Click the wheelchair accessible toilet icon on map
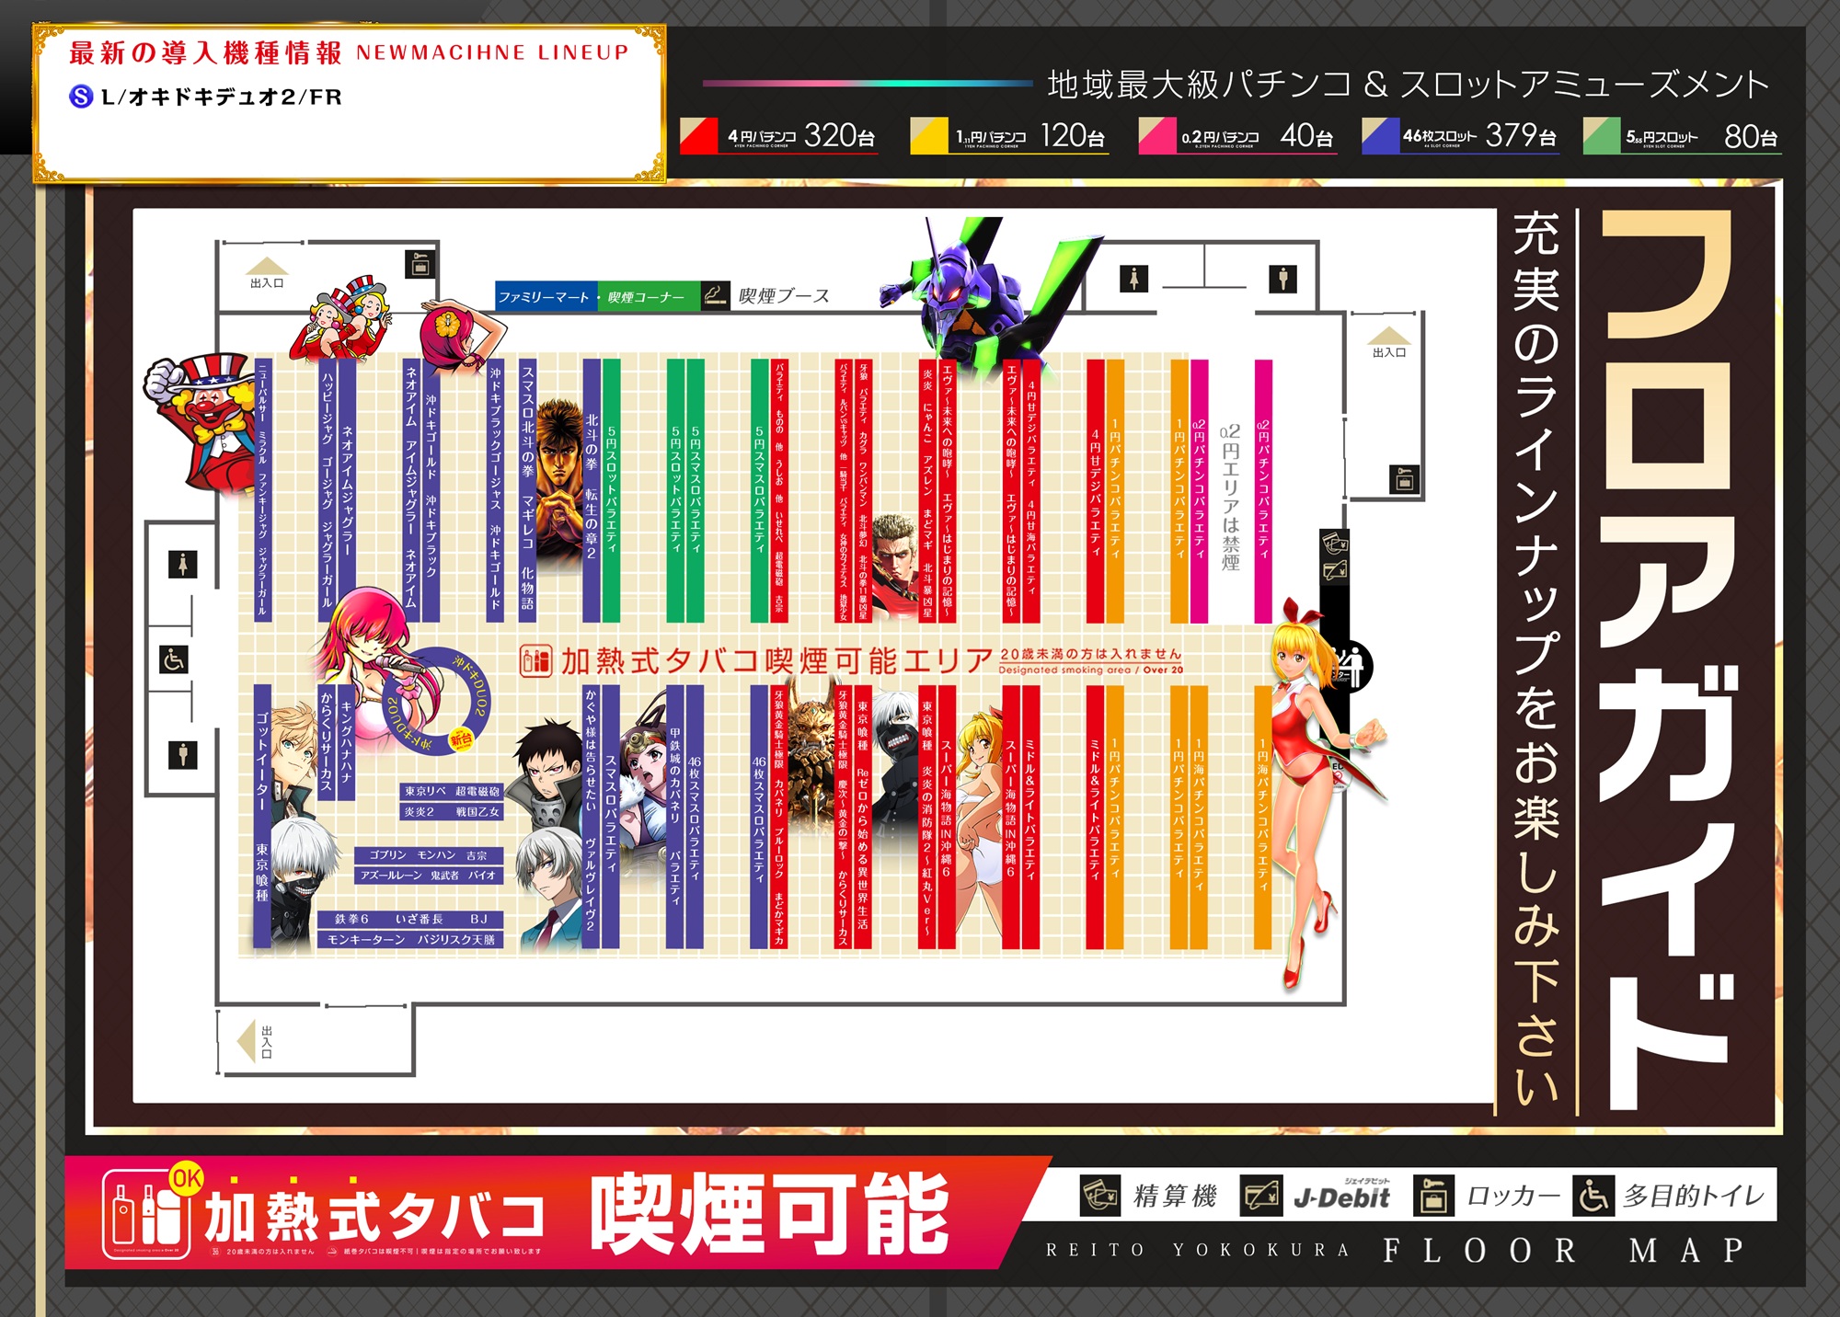 click(x=175, y=659)
